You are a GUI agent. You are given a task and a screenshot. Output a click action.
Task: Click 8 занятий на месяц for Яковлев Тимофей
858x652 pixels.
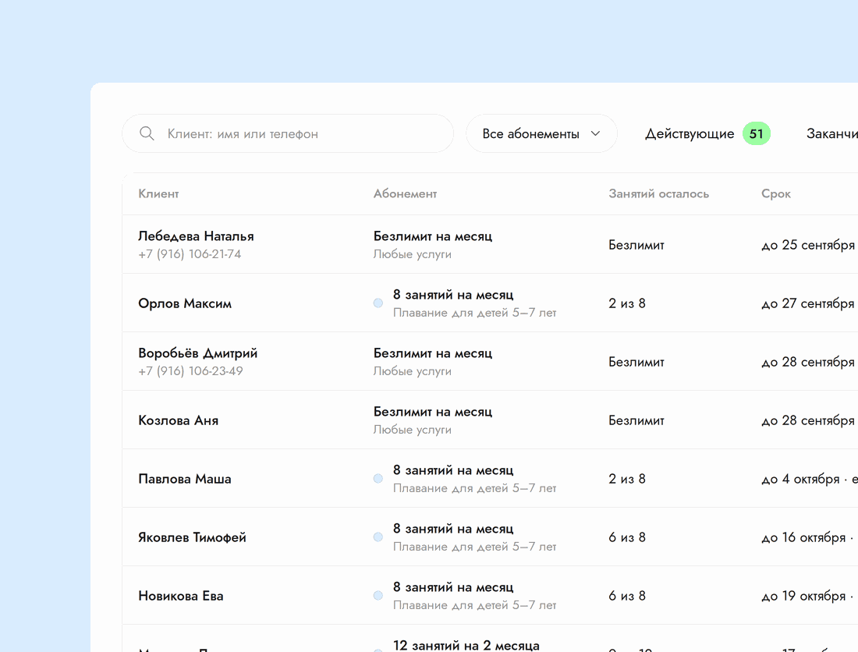453,529
